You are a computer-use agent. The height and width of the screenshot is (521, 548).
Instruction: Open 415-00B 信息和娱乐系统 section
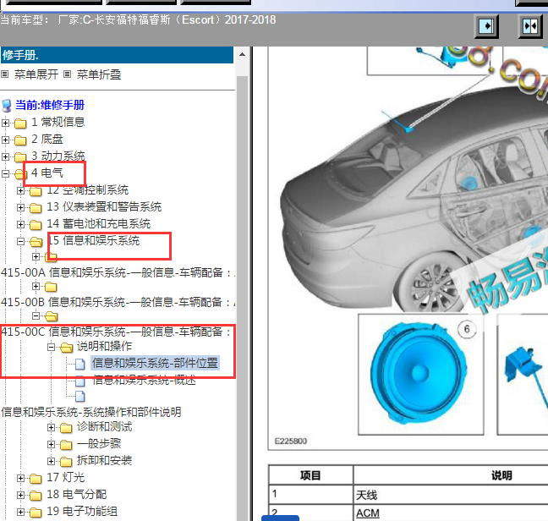pyautogui.click(x=118, y=302)
